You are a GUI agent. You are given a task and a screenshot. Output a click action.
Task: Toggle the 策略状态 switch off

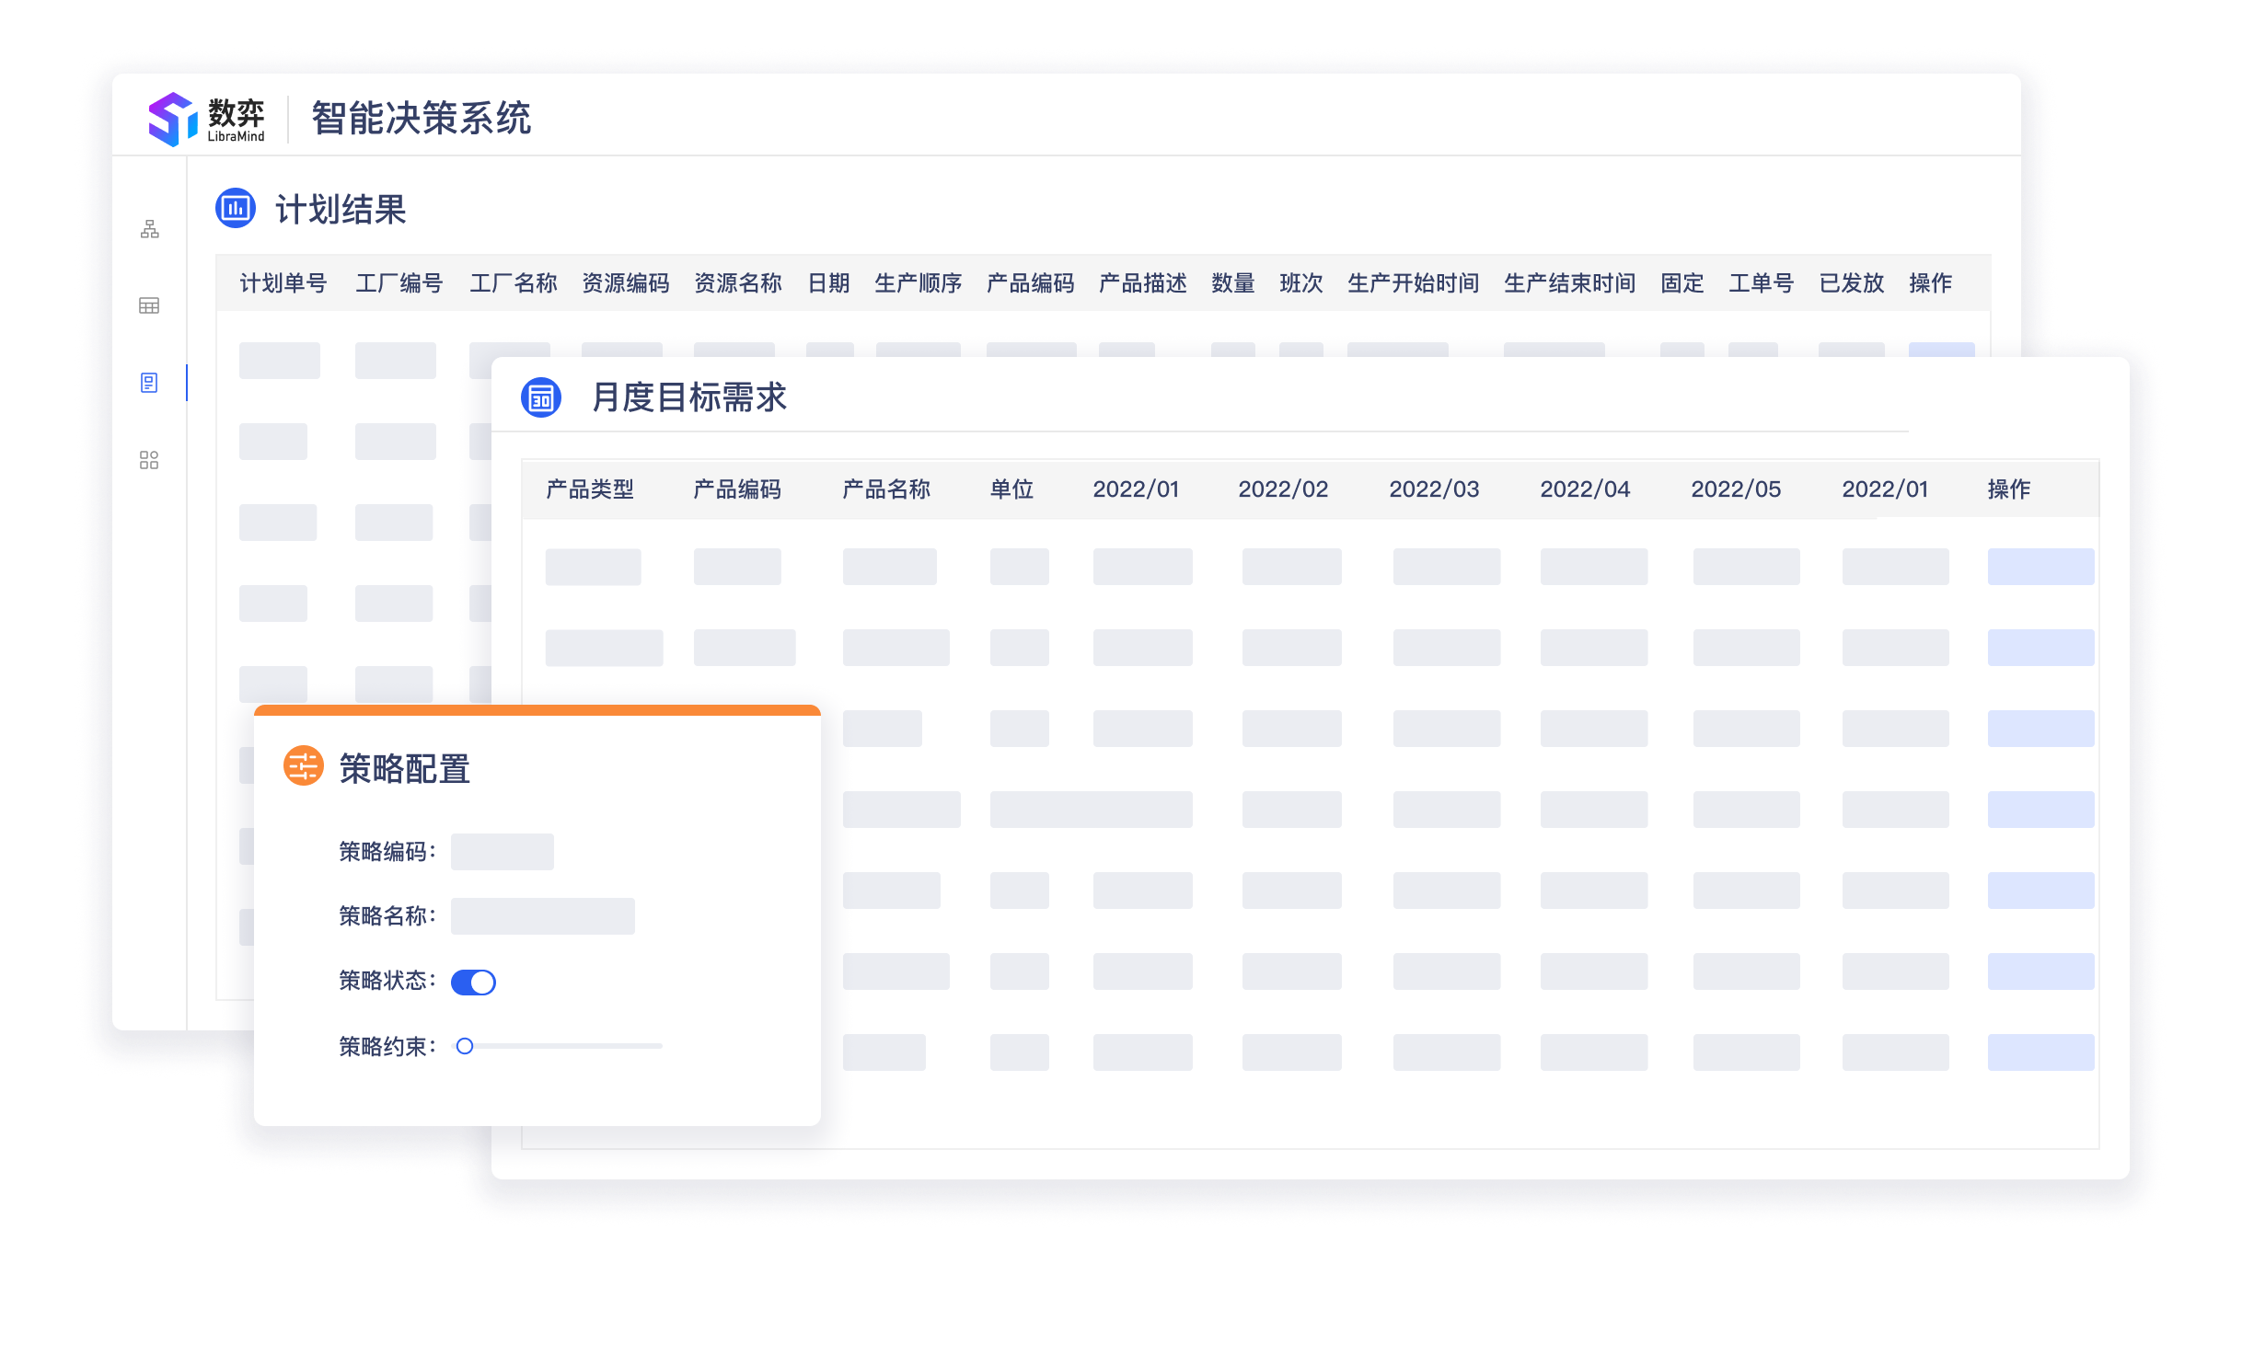(473, 983)
